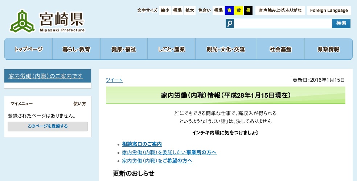
Task: Go to トップページ in navigation bar
Action: [x=28, y=49]
